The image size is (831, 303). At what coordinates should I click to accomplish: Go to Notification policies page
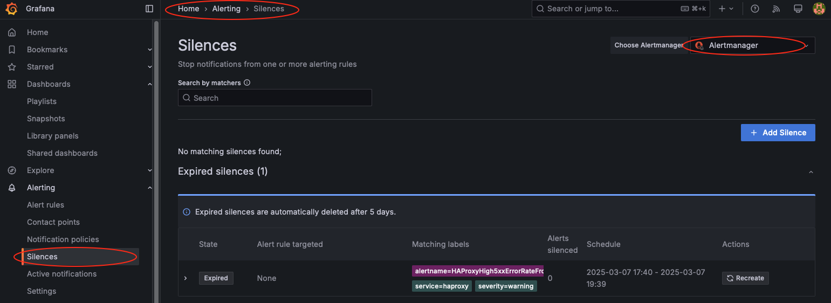click(63, 239)
